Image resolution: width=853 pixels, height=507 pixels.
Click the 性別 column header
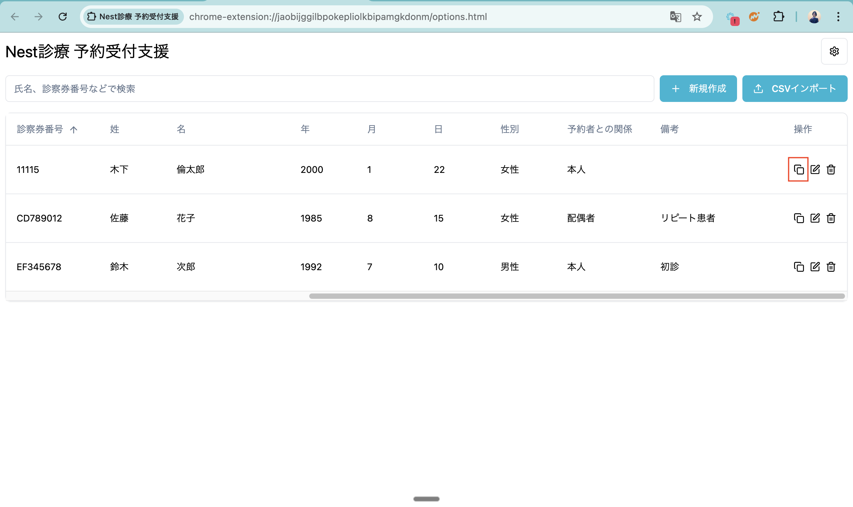509,129
